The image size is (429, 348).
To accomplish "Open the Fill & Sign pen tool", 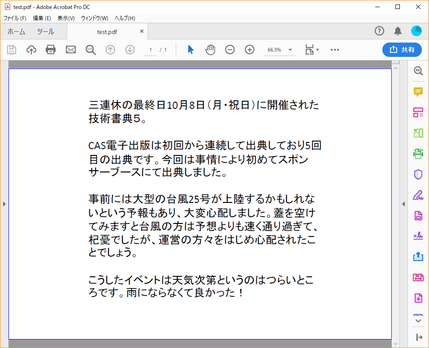I will click(x=418, y=195).
